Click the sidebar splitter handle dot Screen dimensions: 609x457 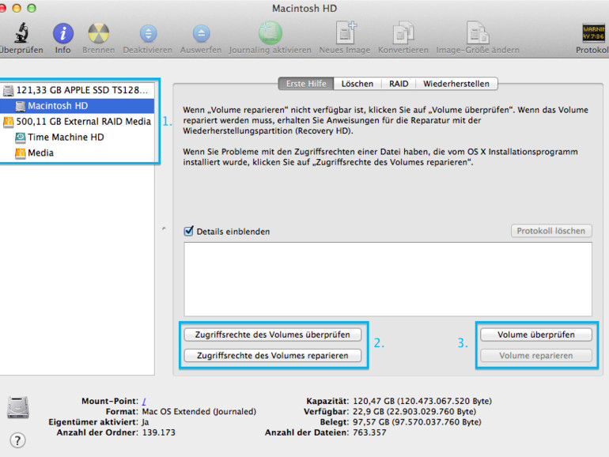(164, 228)
